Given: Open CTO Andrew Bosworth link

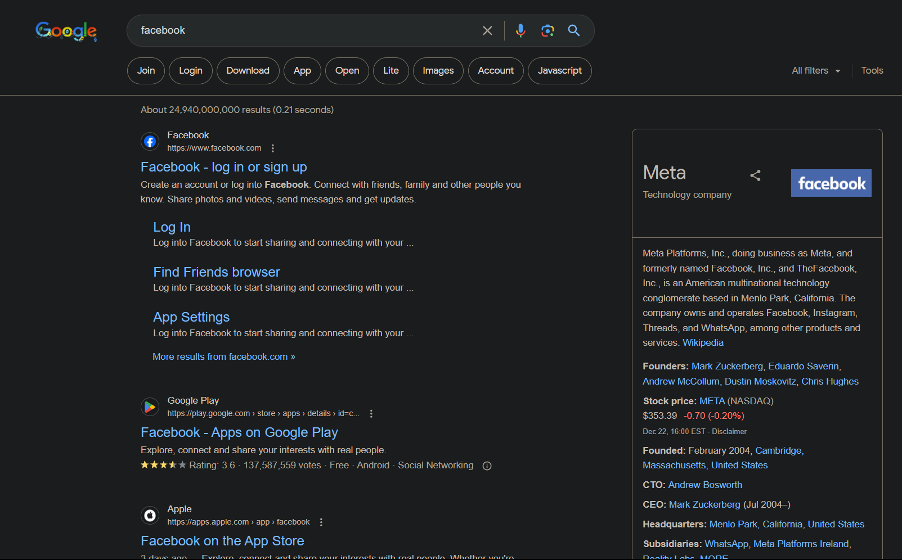Looking at the screenshot, I should 705,485.
